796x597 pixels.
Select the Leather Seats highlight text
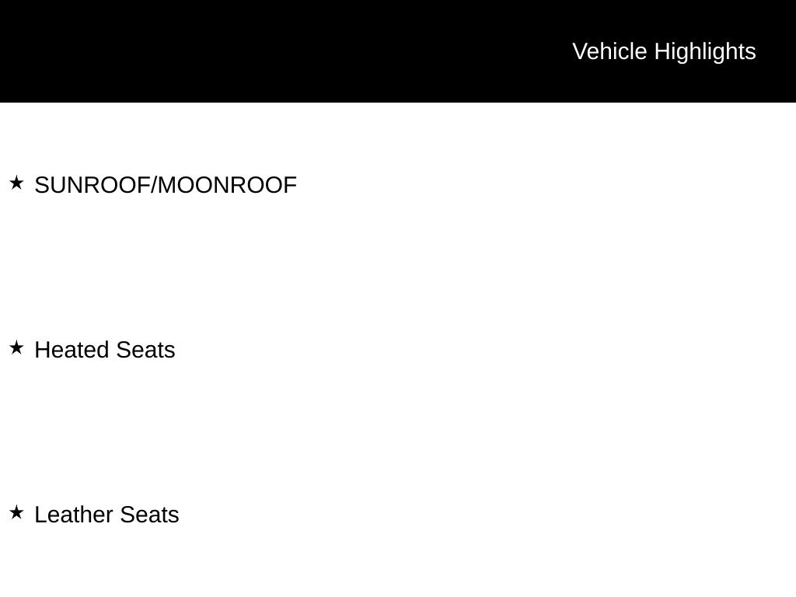pos(106,515)
